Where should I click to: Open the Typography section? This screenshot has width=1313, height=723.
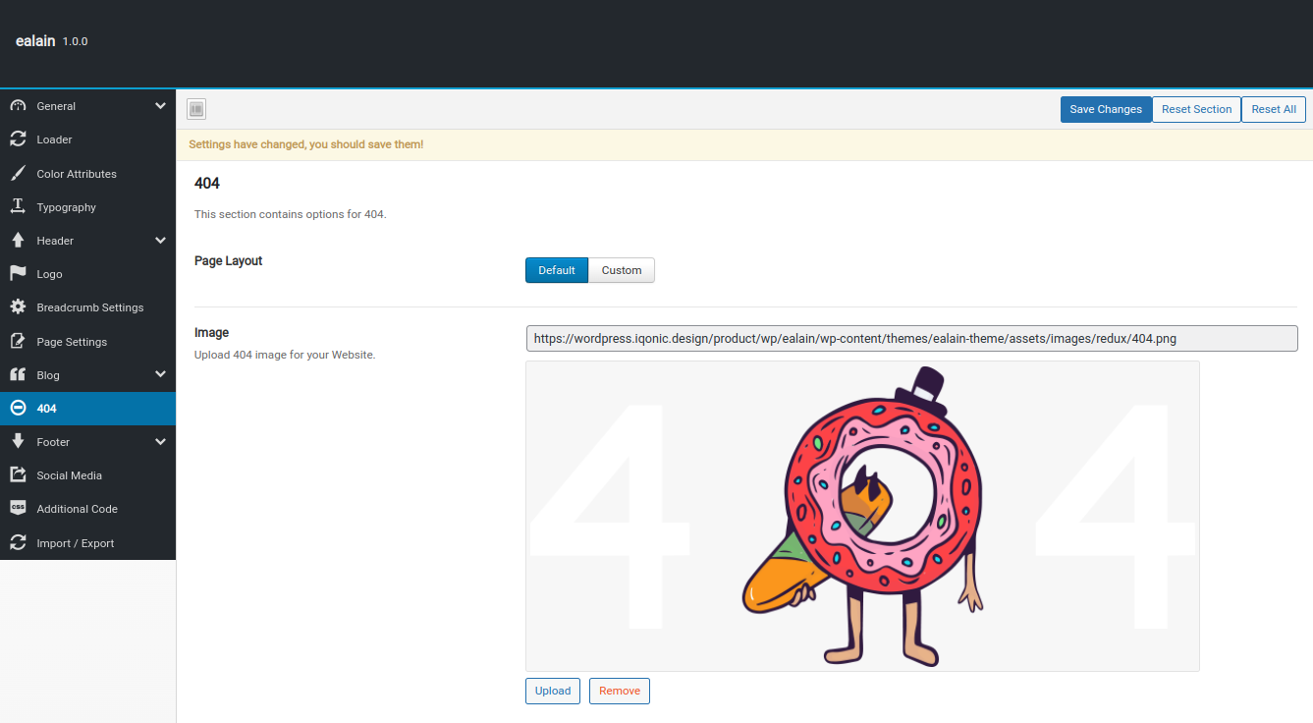[87, 207]
